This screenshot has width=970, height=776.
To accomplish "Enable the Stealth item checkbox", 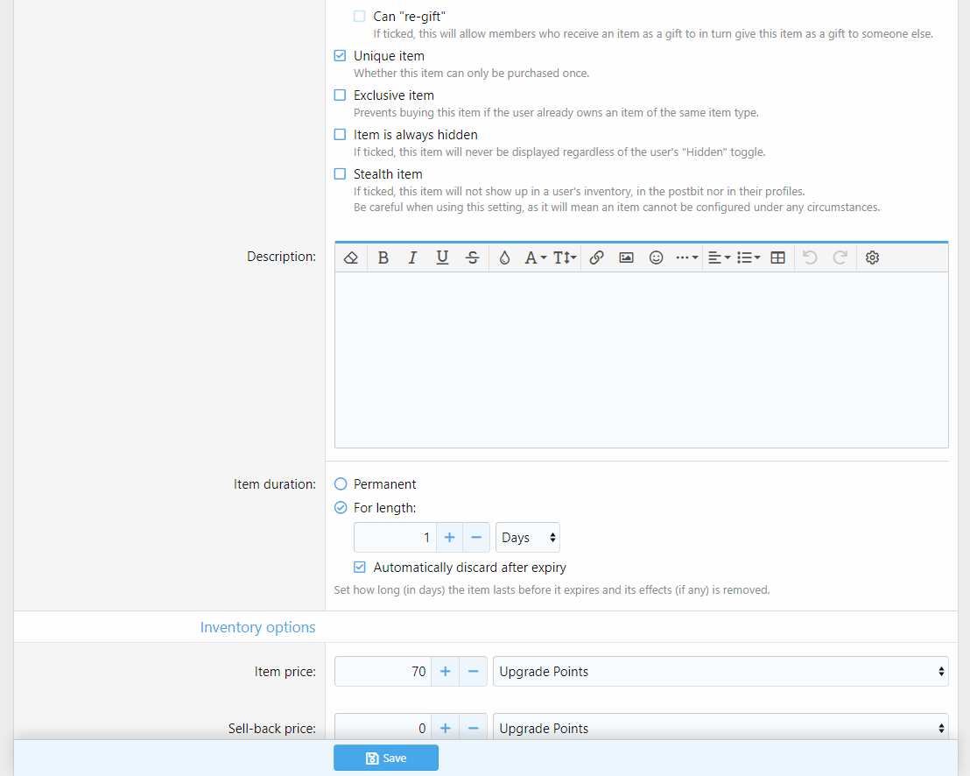I will coord(340,174).
